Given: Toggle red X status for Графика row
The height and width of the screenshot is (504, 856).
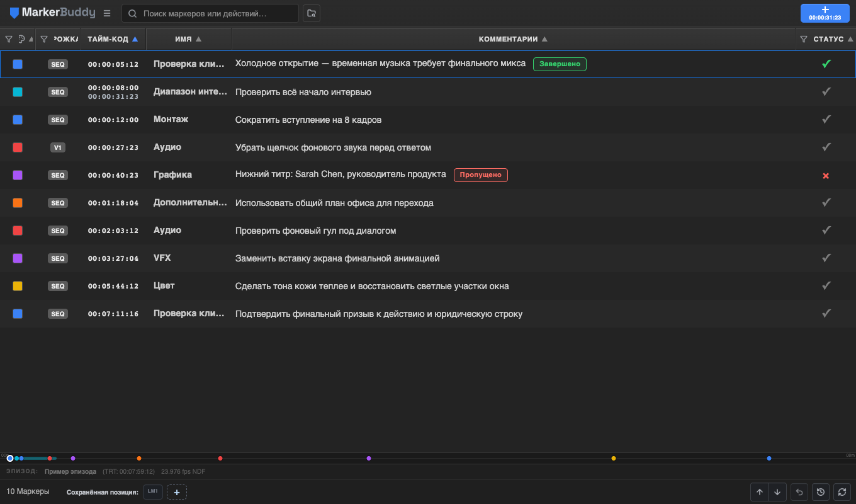Looking at the screenshot, I should pyautogui.click(x=826, y=176).
